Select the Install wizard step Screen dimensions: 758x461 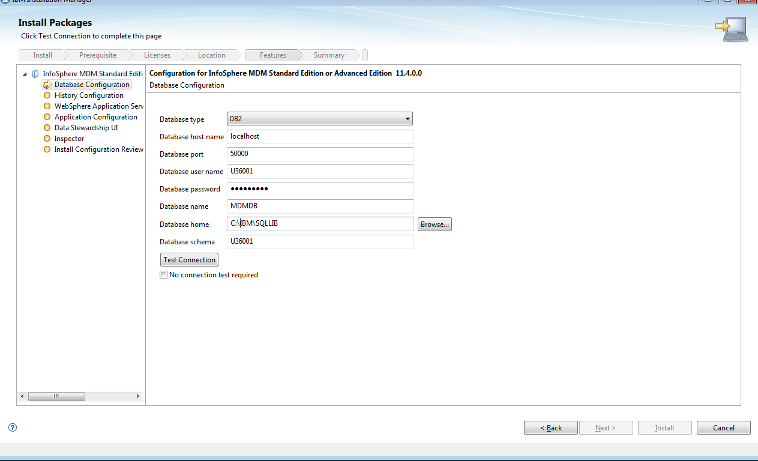point(43,55)
